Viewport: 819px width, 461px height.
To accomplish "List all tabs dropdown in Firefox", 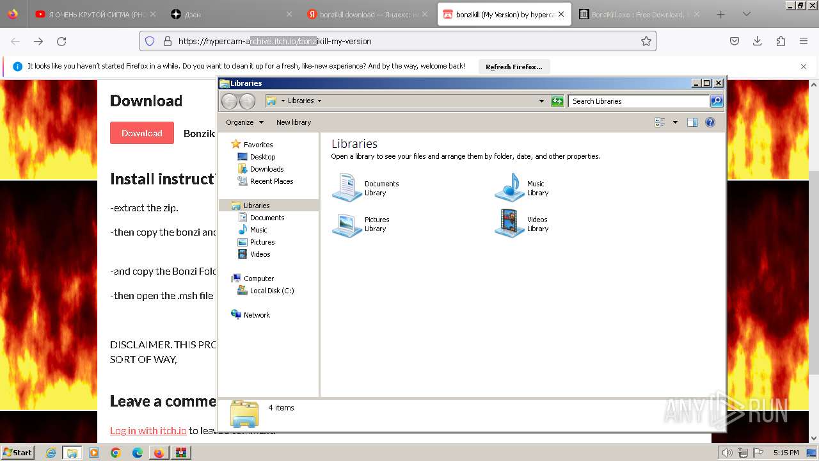I will tap(746, 14).
